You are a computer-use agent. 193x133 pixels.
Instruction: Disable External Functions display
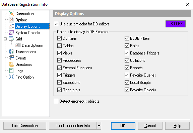[59, 68]
